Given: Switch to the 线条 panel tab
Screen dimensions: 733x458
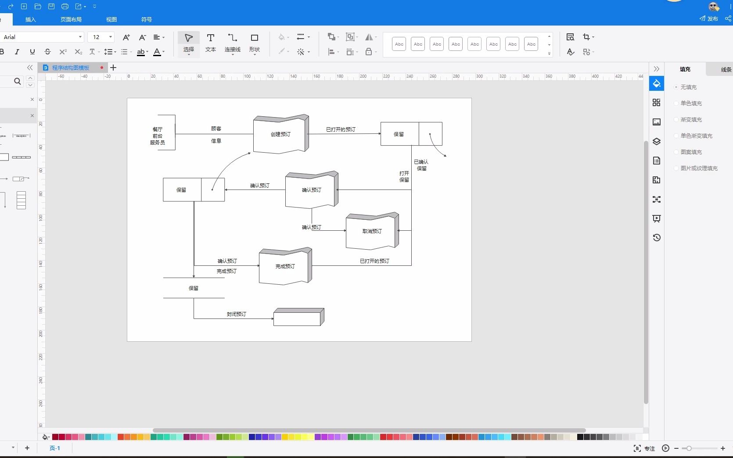Looking at the screenshot, I should 726,69.
